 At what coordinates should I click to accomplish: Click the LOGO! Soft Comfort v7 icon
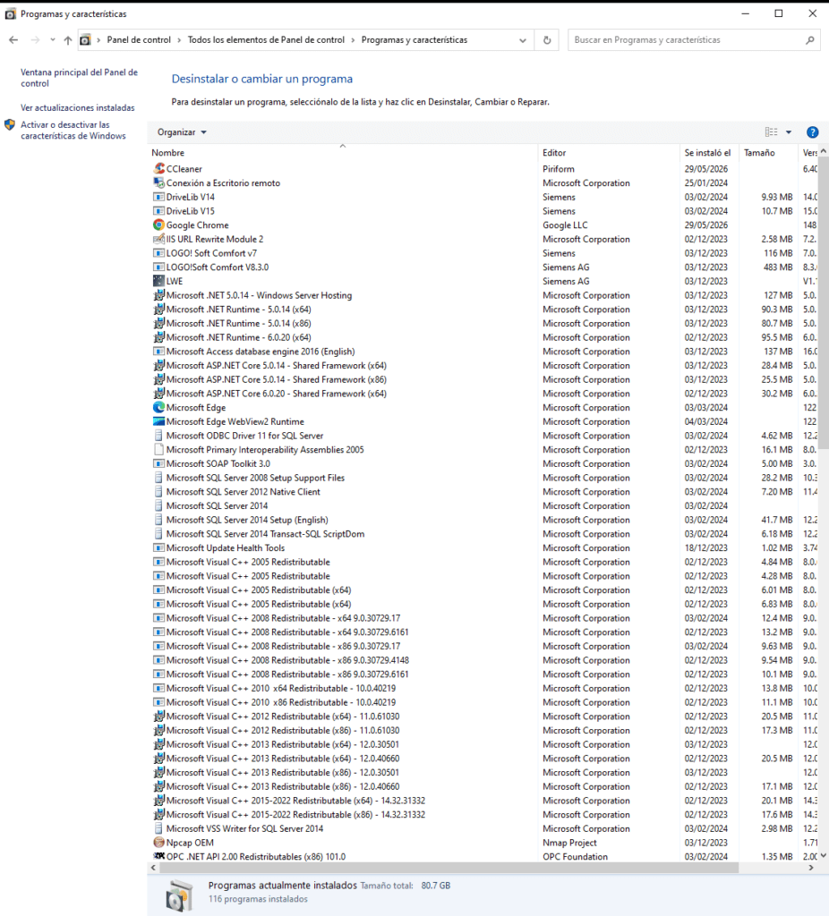point(158,253)
